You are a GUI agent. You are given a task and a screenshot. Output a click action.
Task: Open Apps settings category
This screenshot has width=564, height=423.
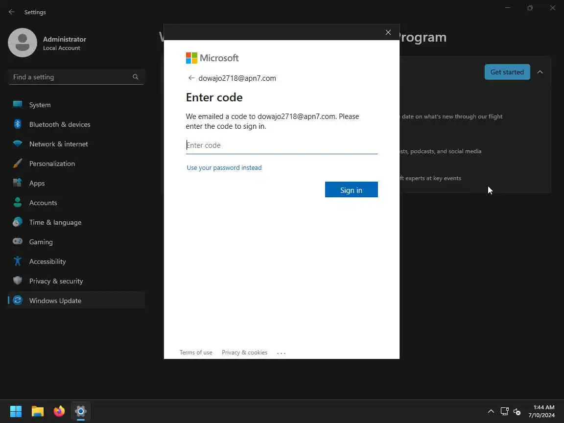point(76,183)
